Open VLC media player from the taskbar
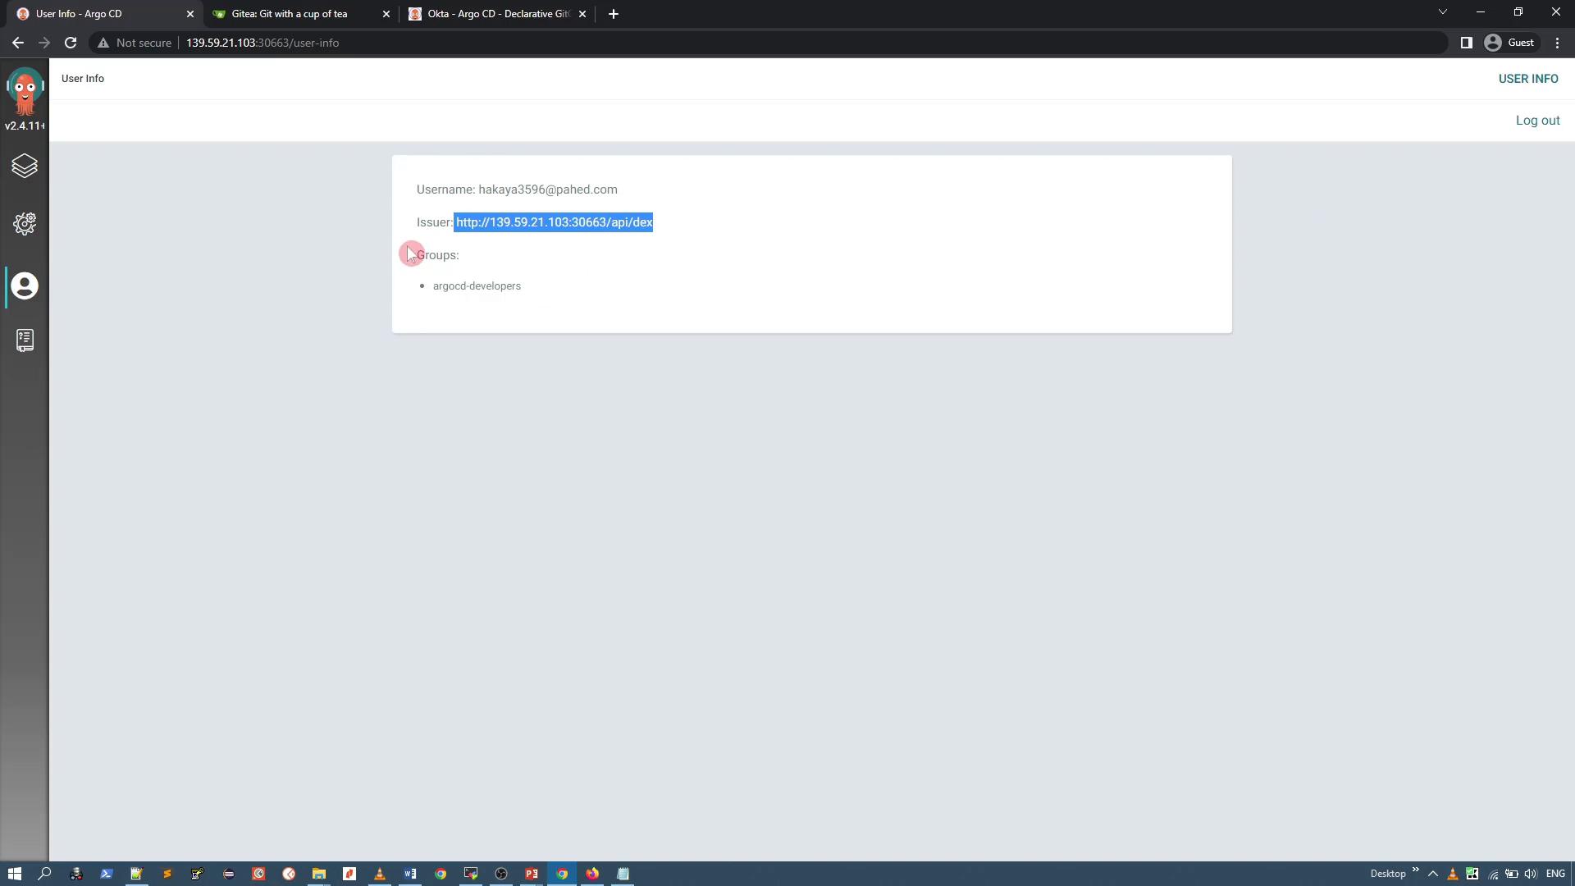Screen dimensions: 1575x886 (379, 874)
